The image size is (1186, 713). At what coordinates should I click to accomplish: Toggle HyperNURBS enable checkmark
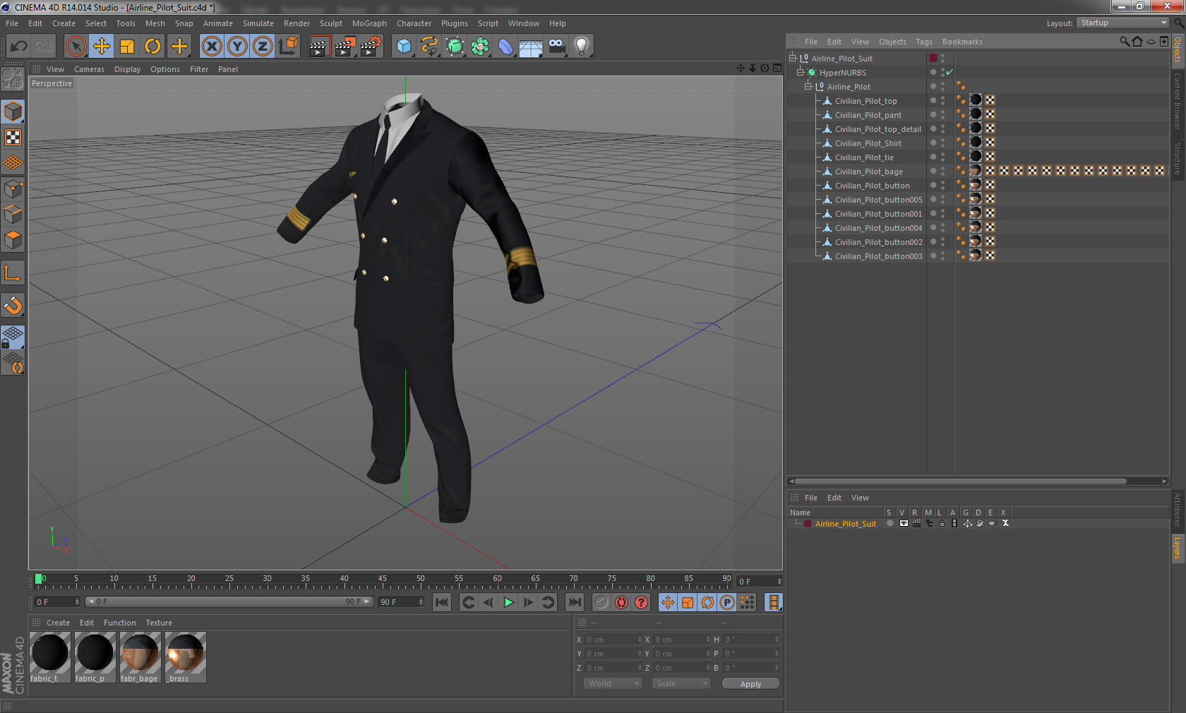950,72
